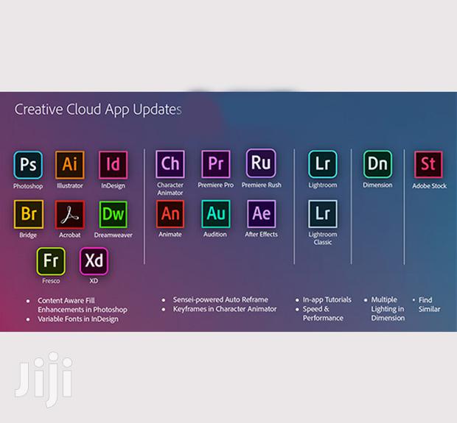Click the 'Photoshop' label text
This screenshot has height=423, width=457.
click(28, 186)
